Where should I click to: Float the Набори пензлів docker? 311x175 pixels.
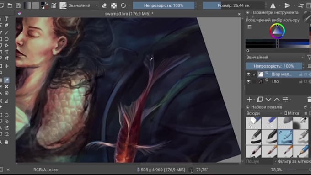[x=306, y=107]
